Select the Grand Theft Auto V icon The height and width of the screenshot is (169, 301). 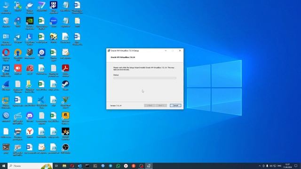(65, 102)
